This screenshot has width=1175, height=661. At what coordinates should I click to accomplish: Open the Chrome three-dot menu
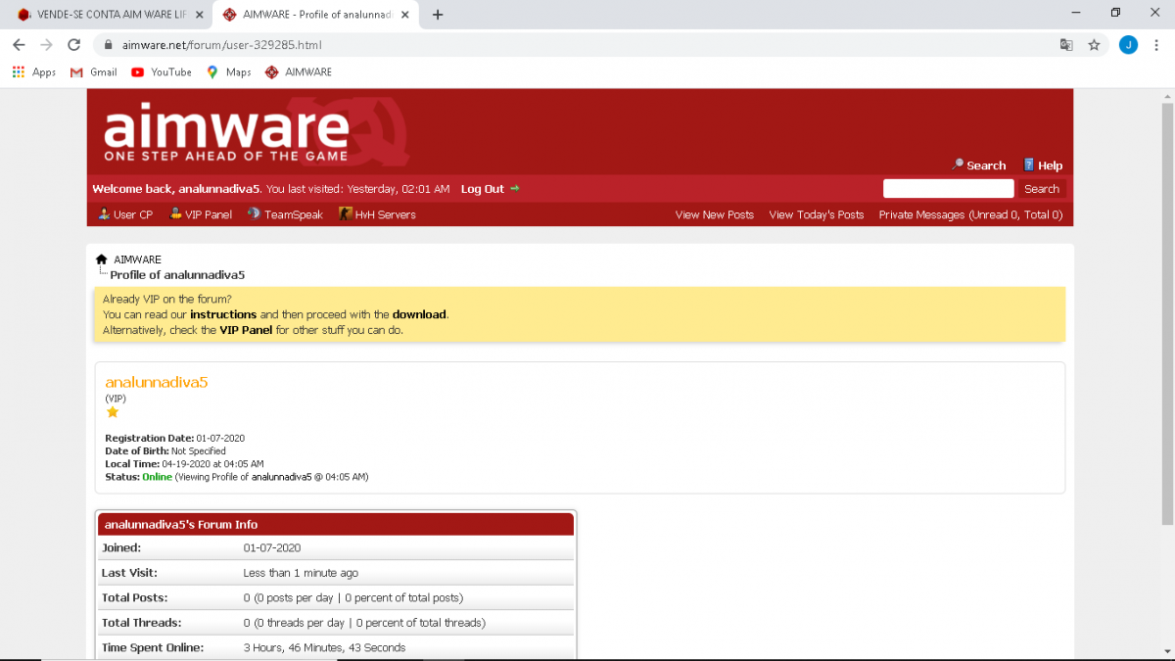[1156, 45]
